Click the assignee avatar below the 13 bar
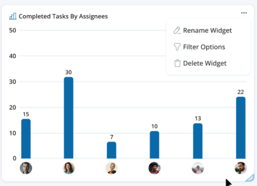The width and height of the screenshot is (257, 186). [x=198, y=168]
